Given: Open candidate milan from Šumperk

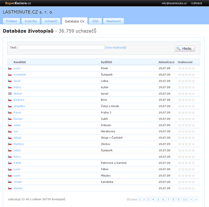Looking at the screenshot, I should 17,150.
